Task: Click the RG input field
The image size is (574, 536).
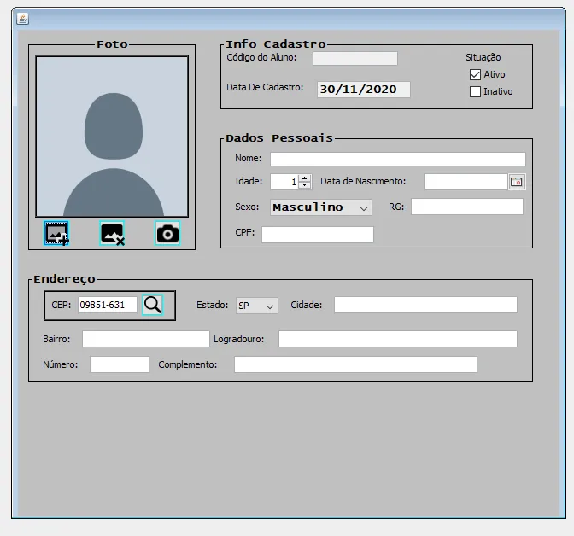Action: click(x=467, y=207)
